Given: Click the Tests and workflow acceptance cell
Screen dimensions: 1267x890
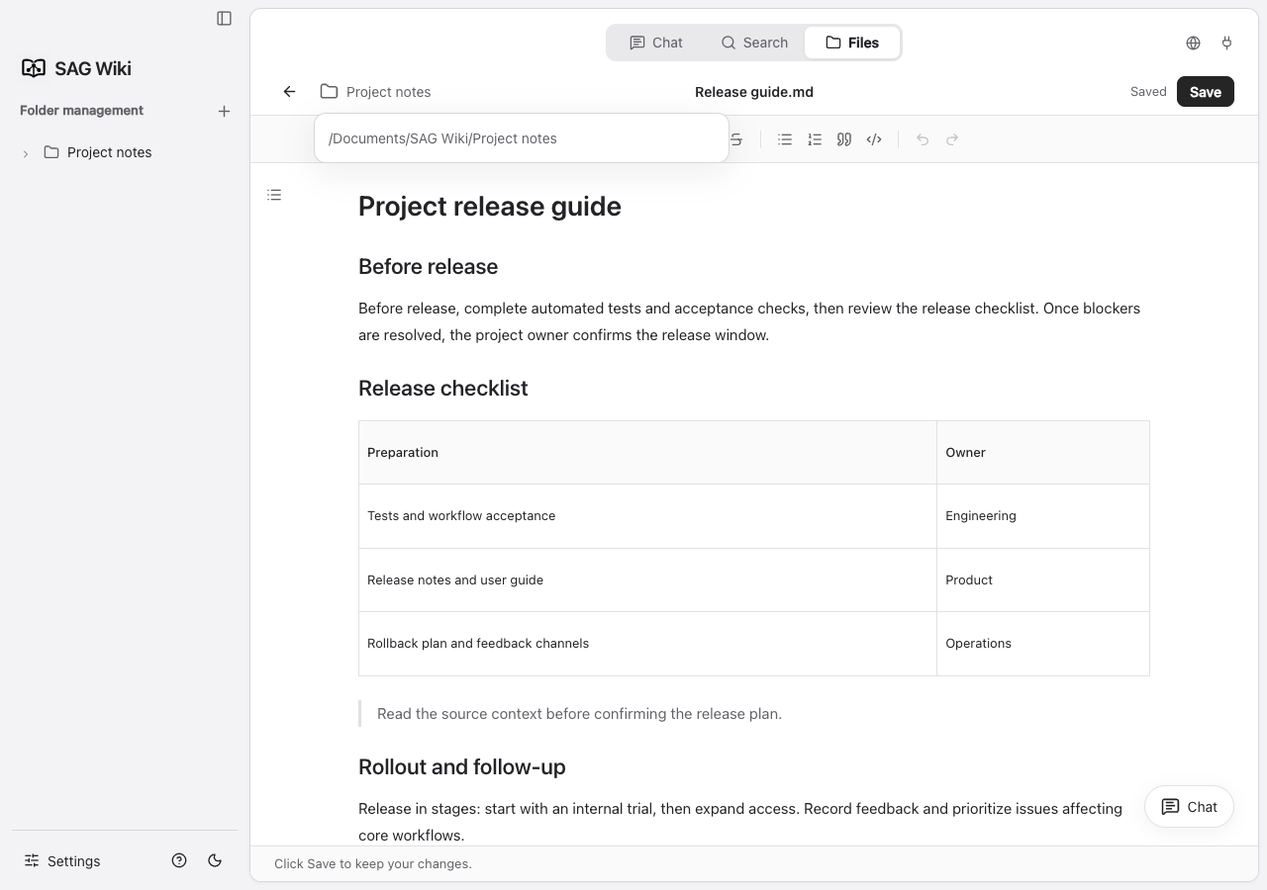Looking at the screenshot, I should [647, 516].
